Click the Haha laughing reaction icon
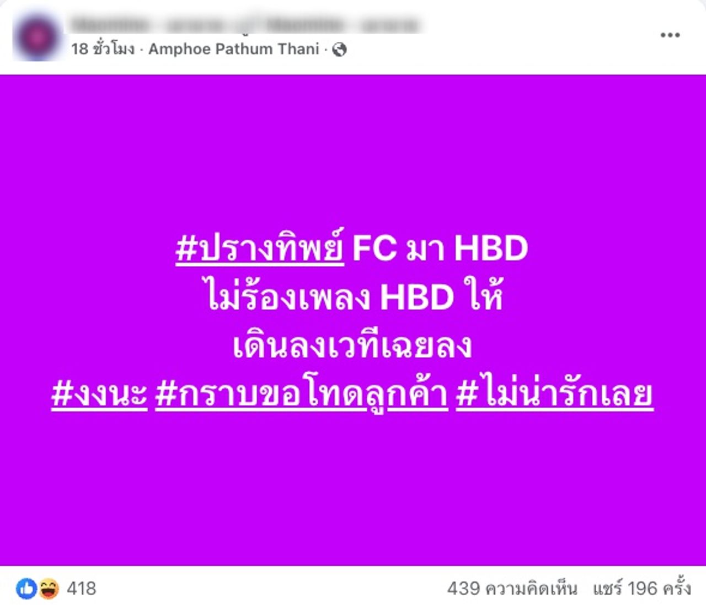Image resolution: width=706 pixels, height=605 pixels. (x=49, y=588)
